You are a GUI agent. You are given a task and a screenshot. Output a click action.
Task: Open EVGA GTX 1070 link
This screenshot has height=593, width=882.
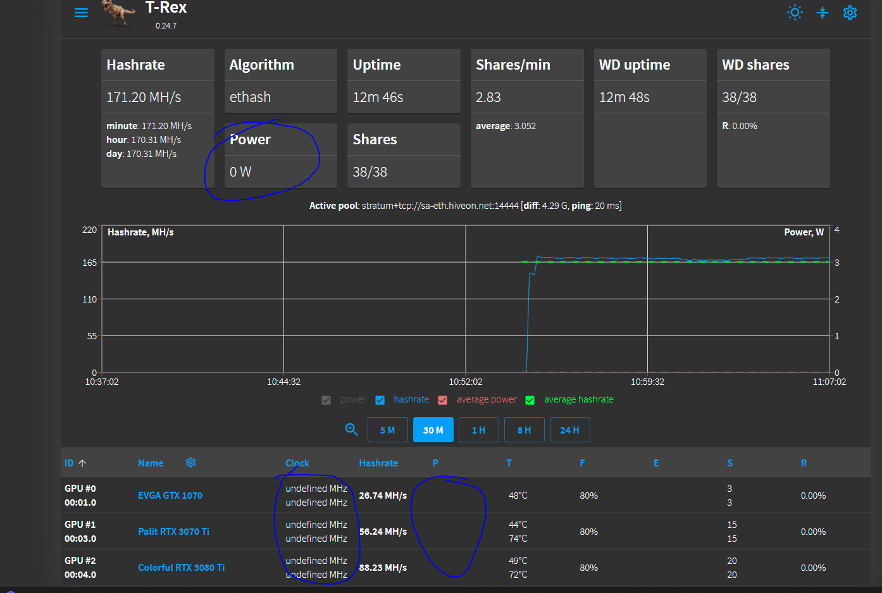pos(170,496)
